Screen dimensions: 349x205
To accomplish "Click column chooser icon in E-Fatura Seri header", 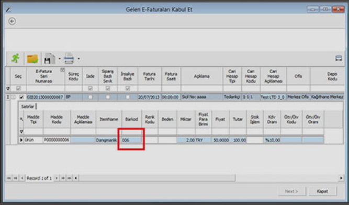I will (x=63, y=70).
